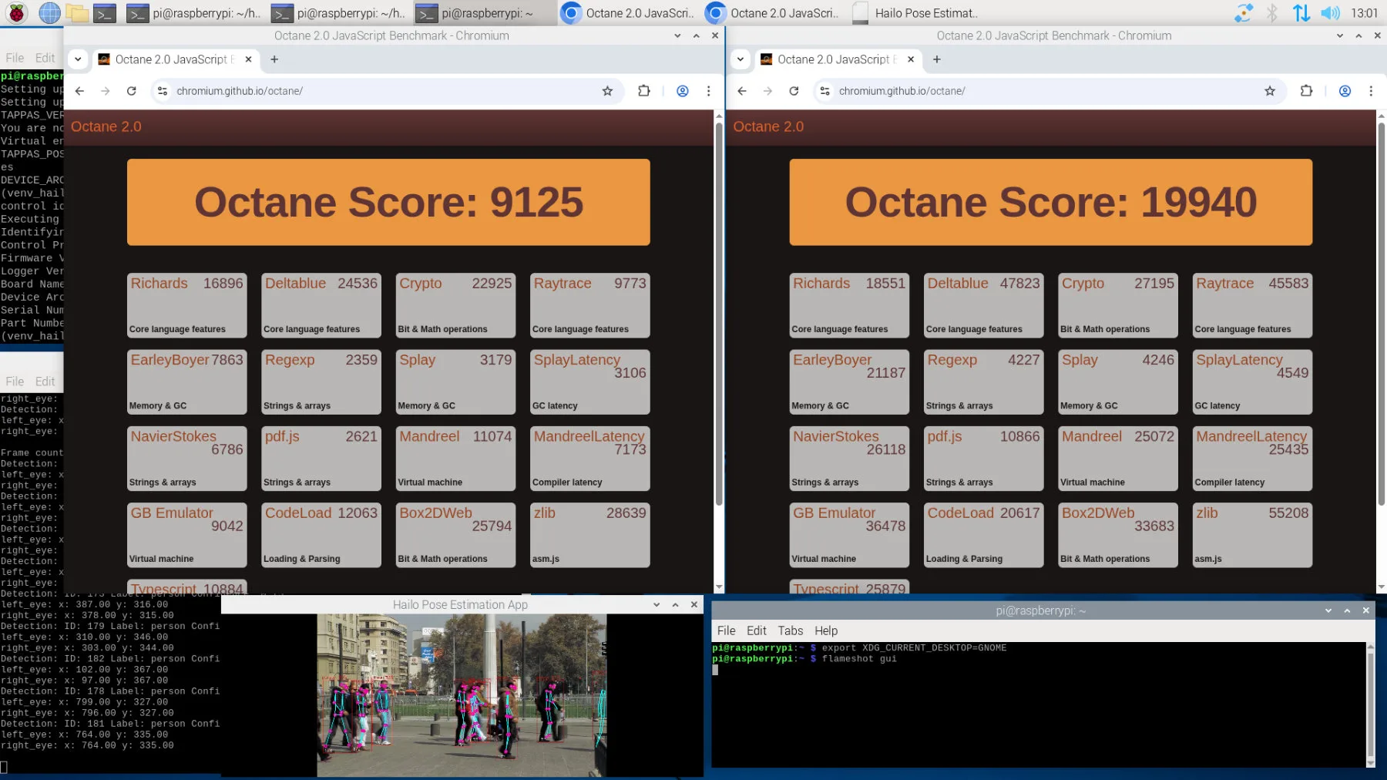
Task: Open the volume control in system tray
Action: (1330, 12)
